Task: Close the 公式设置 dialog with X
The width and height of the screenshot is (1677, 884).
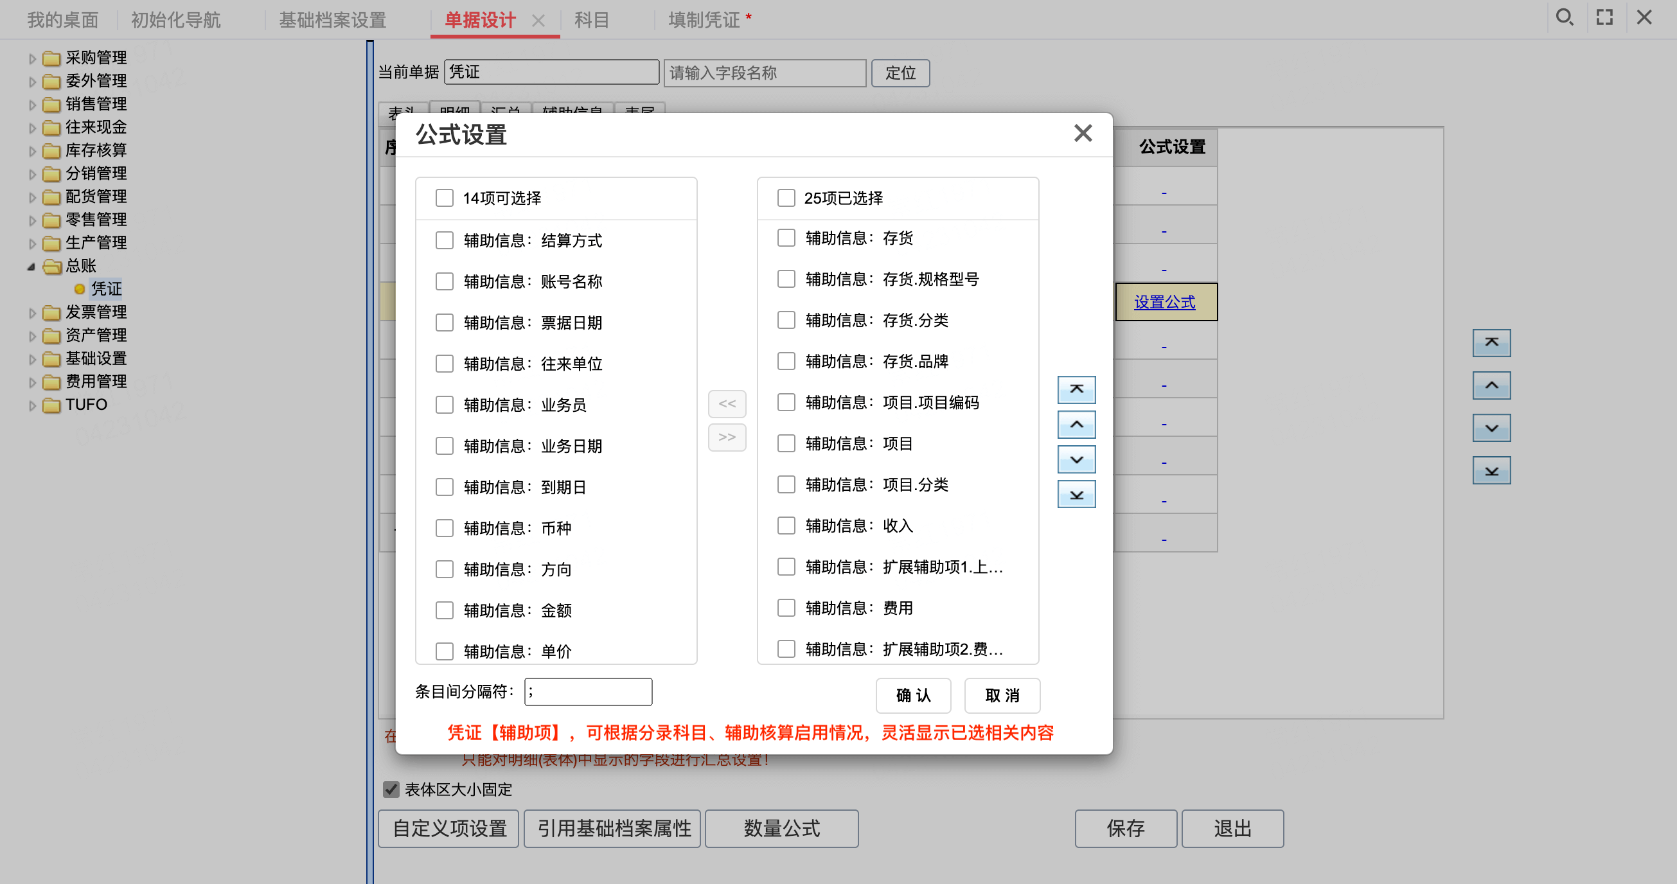Action: (1083, 134)
